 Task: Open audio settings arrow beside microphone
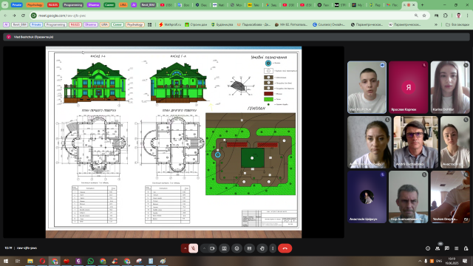pos(185,248)
